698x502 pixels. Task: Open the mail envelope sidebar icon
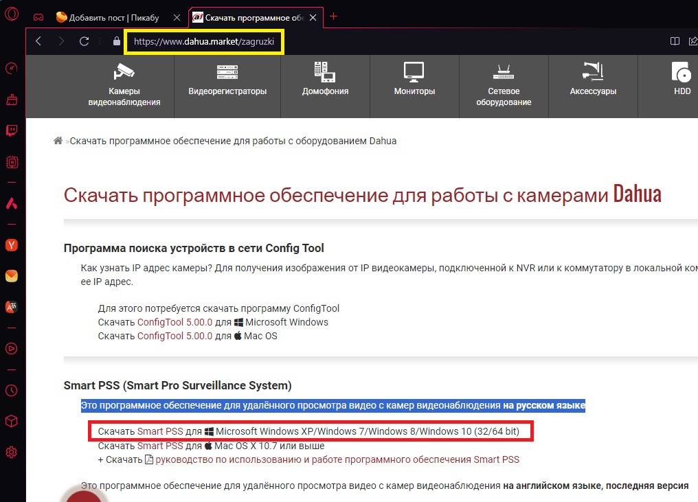pos(12,276)
